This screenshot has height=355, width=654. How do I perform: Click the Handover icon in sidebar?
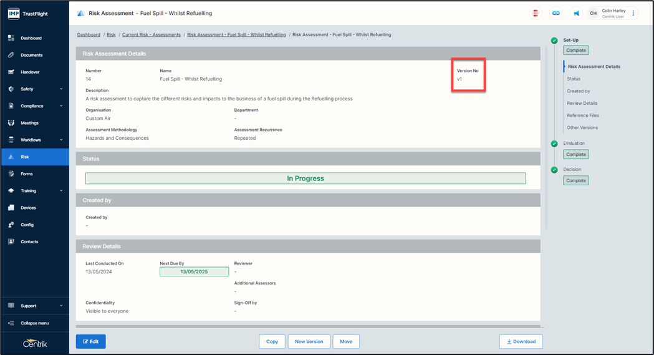point(11,72)
